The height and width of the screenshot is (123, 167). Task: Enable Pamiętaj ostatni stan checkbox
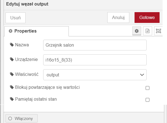click(147, 100)
